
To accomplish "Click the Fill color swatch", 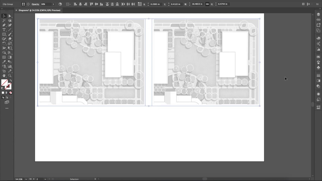I will [x=4, y=83].
